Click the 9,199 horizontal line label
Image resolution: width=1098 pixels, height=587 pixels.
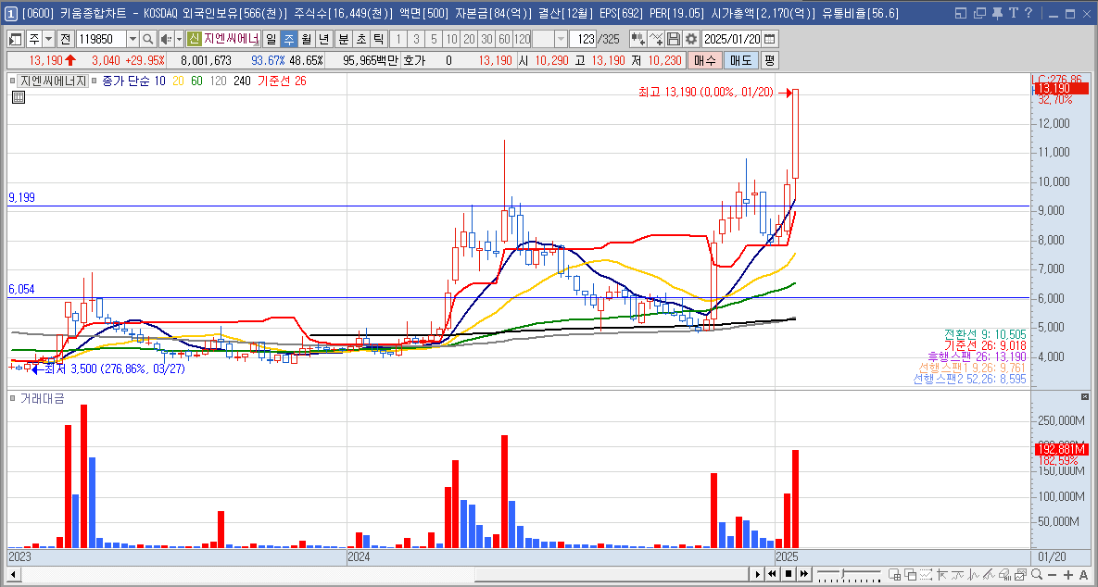pyautogui.click(x=21, y=198)
